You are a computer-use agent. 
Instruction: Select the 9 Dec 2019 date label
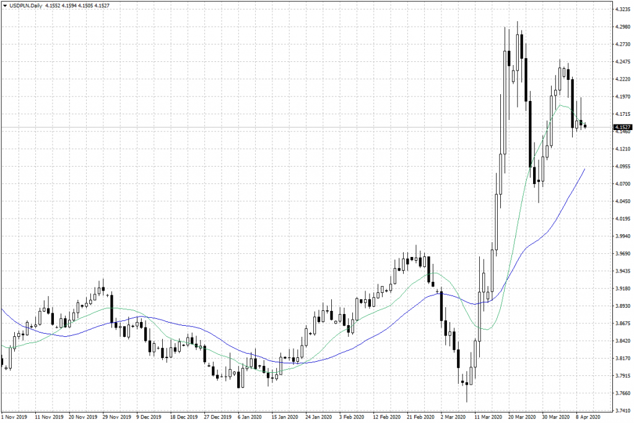pyautogui.click(x=149, y=417)
